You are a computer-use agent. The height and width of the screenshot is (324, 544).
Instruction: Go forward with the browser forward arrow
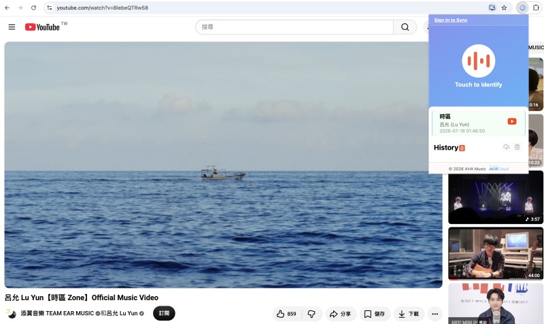coord(20,7)
